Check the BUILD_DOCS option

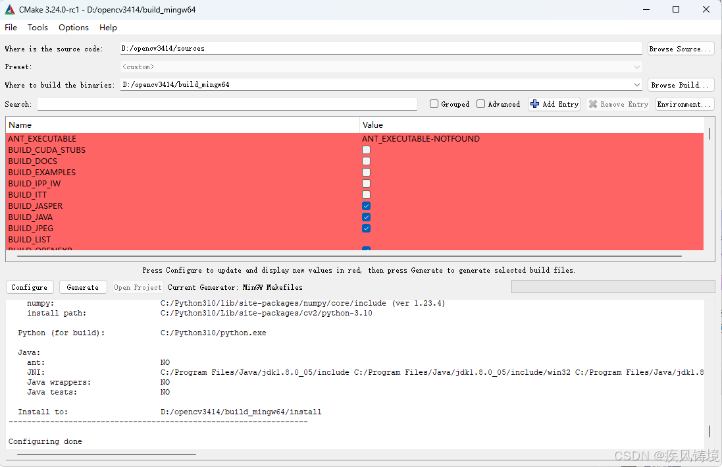coord(366,161)
